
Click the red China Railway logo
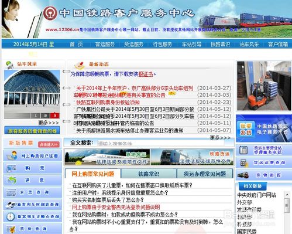coord(50,13)
